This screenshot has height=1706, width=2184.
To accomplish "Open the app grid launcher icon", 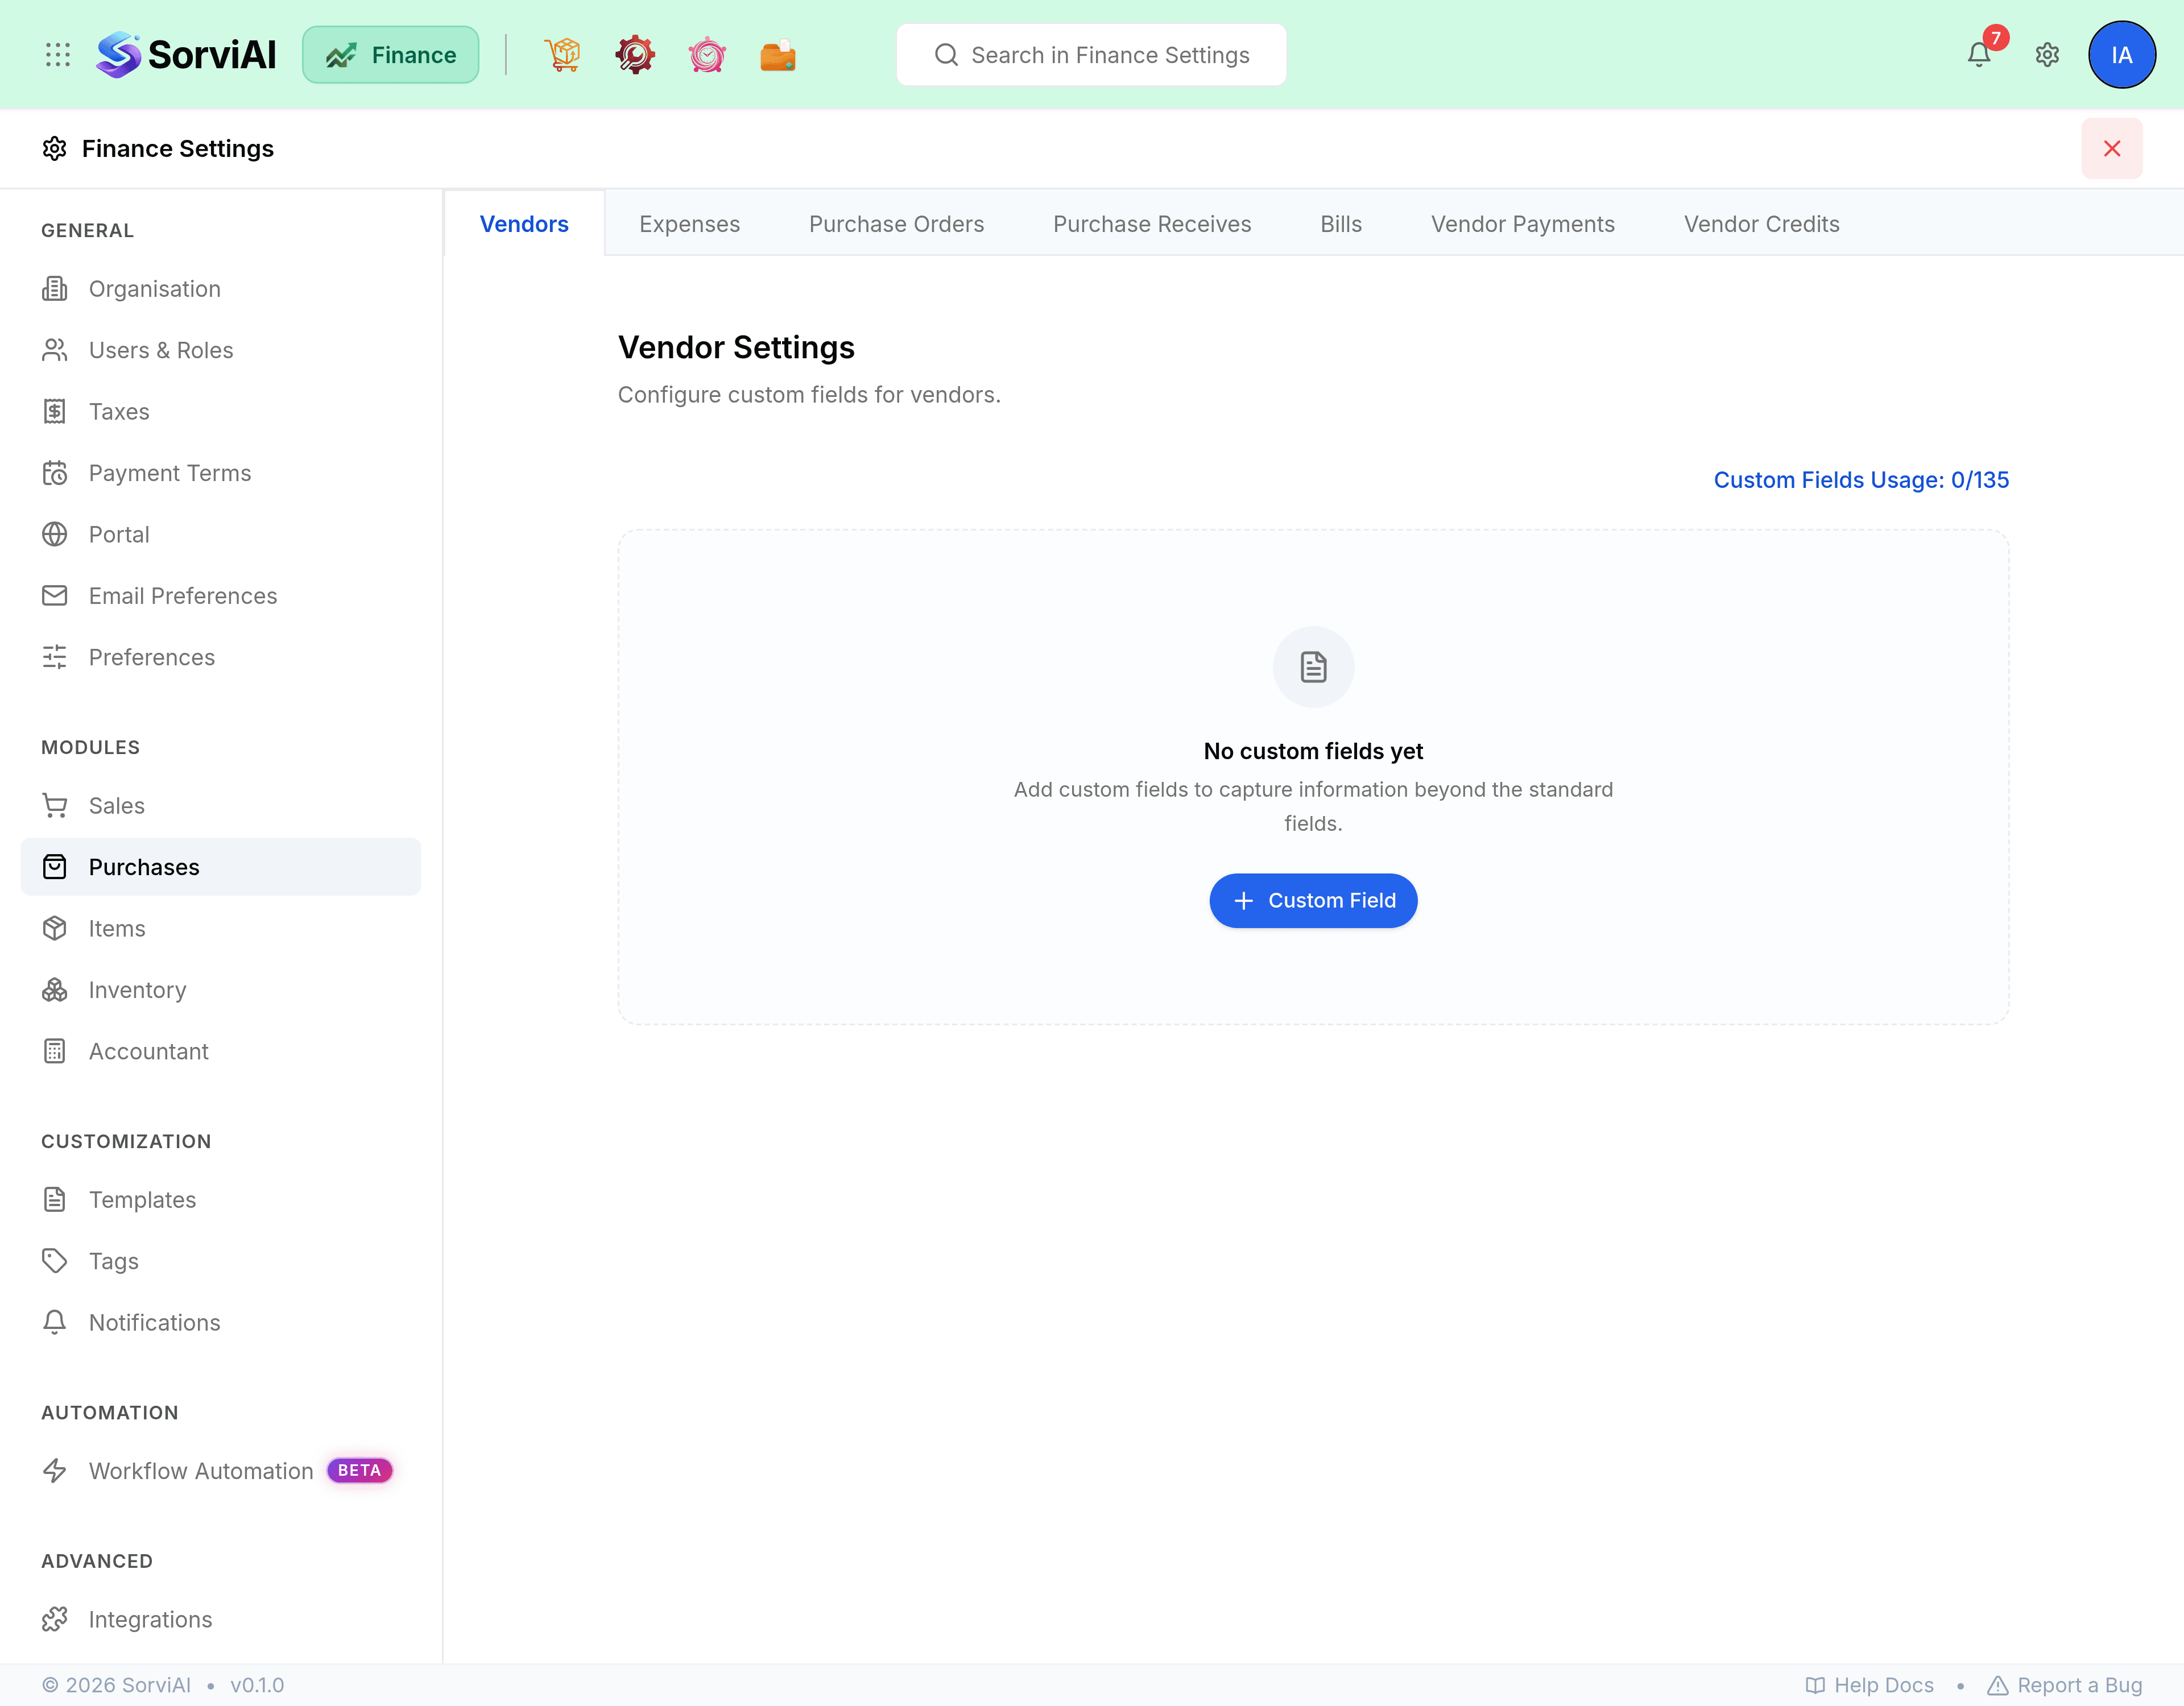I will click(58, 55).
